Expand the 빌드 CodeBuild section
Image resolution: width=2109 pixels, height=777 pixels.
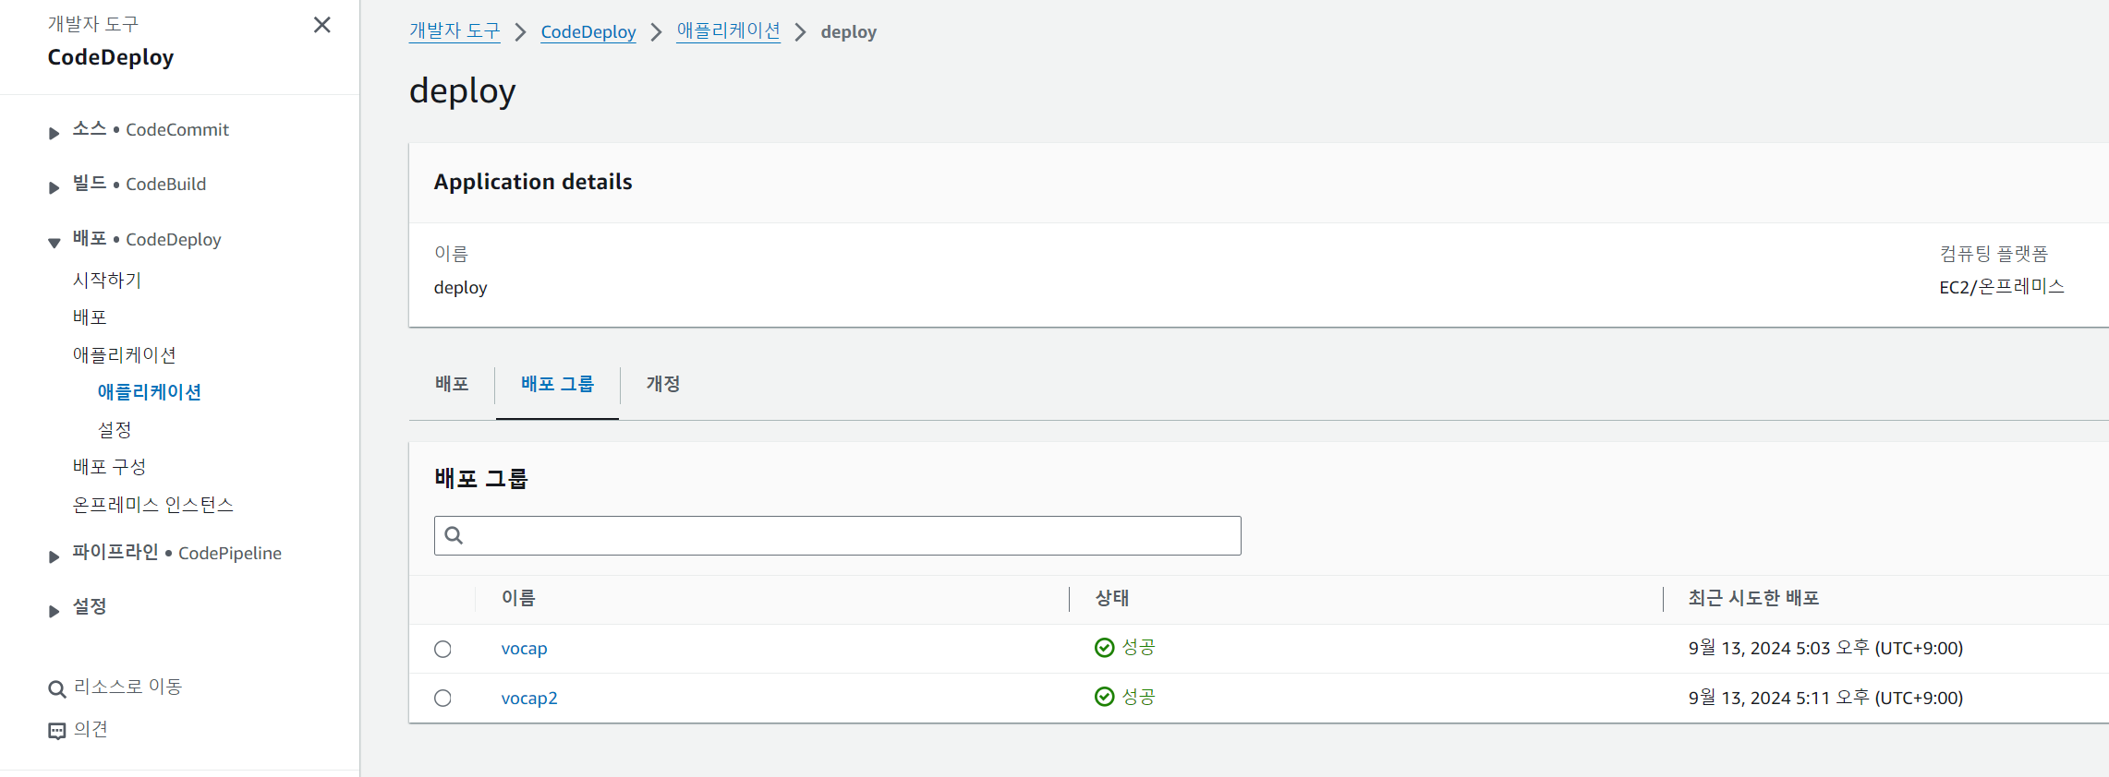[x=54, y=187]
